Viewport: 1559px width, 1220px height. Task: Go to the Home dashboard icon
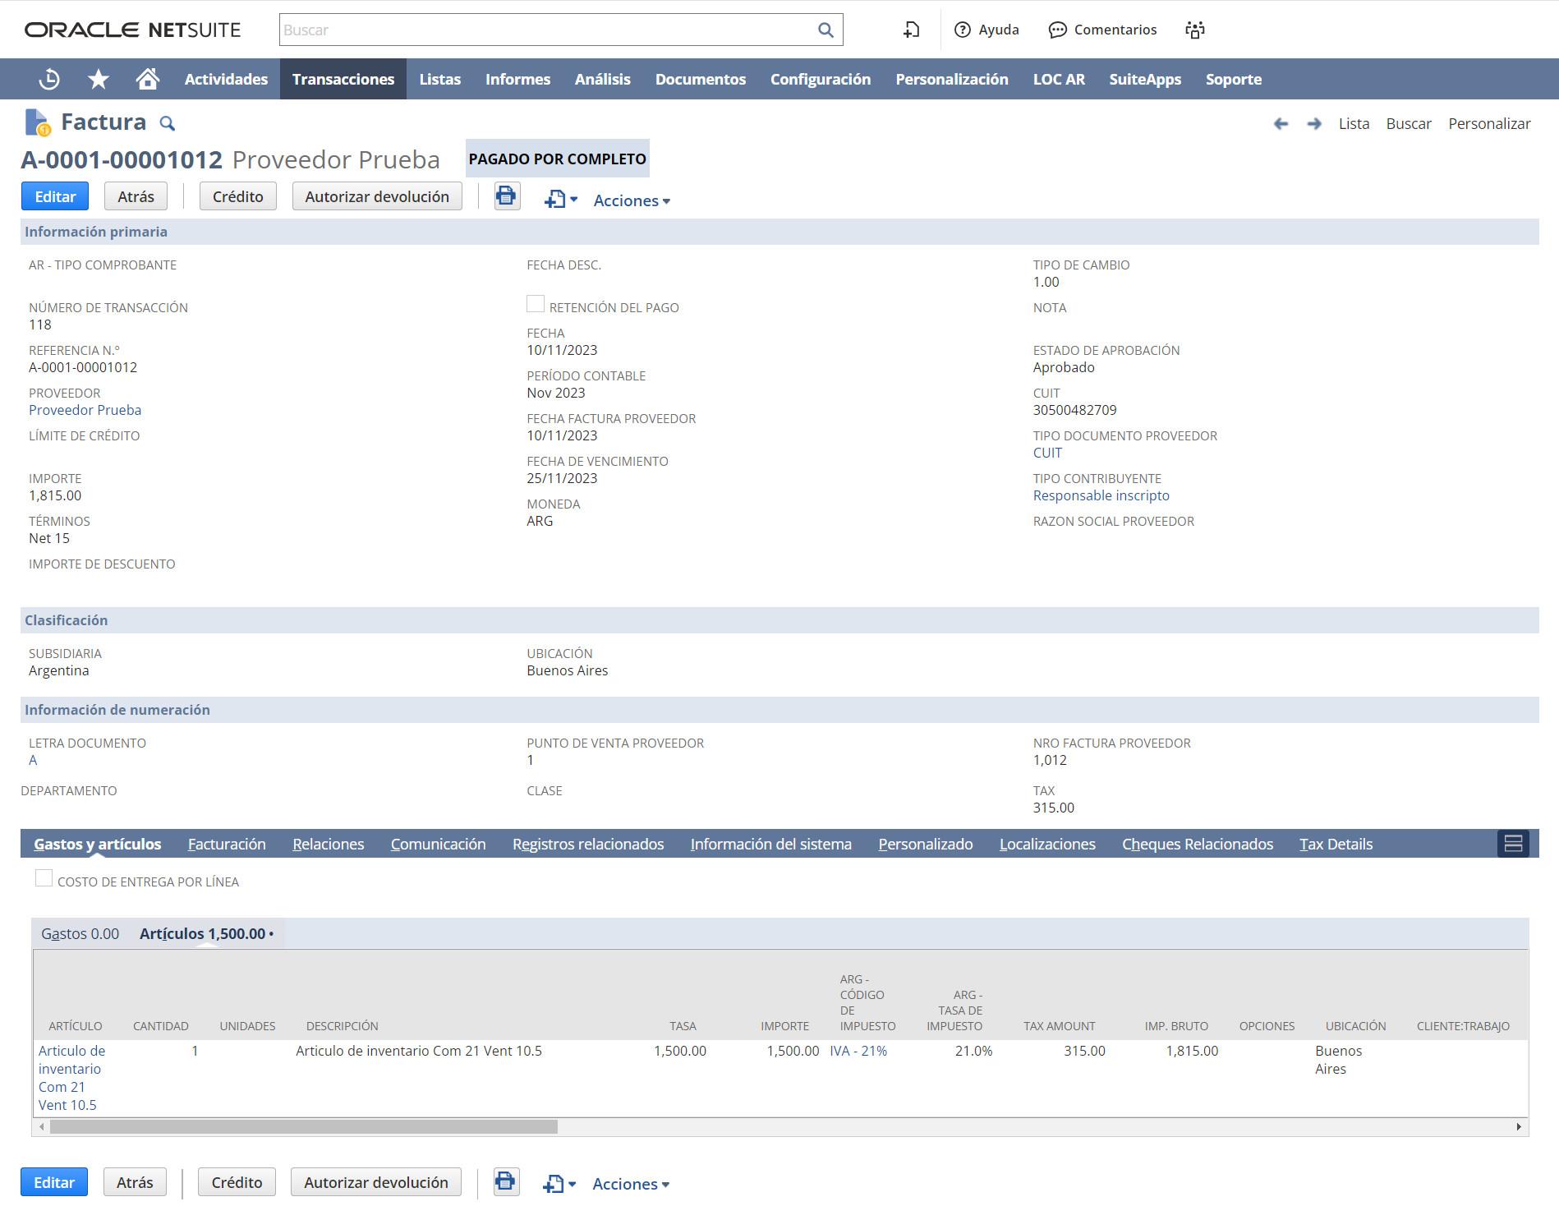pos(148,79)
